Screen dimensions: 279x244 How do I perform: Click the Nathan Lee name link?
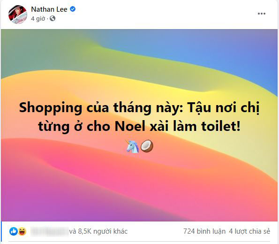49,9
